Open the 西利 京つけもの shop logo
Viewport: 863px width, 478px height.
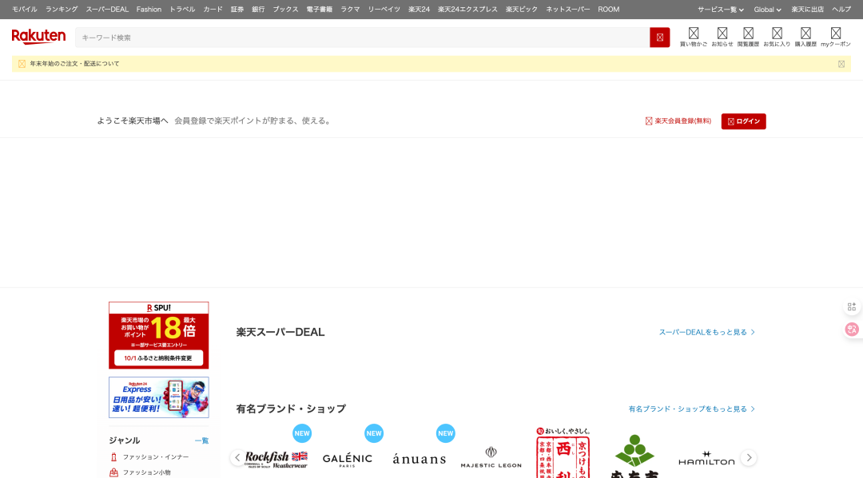point(563,452)
